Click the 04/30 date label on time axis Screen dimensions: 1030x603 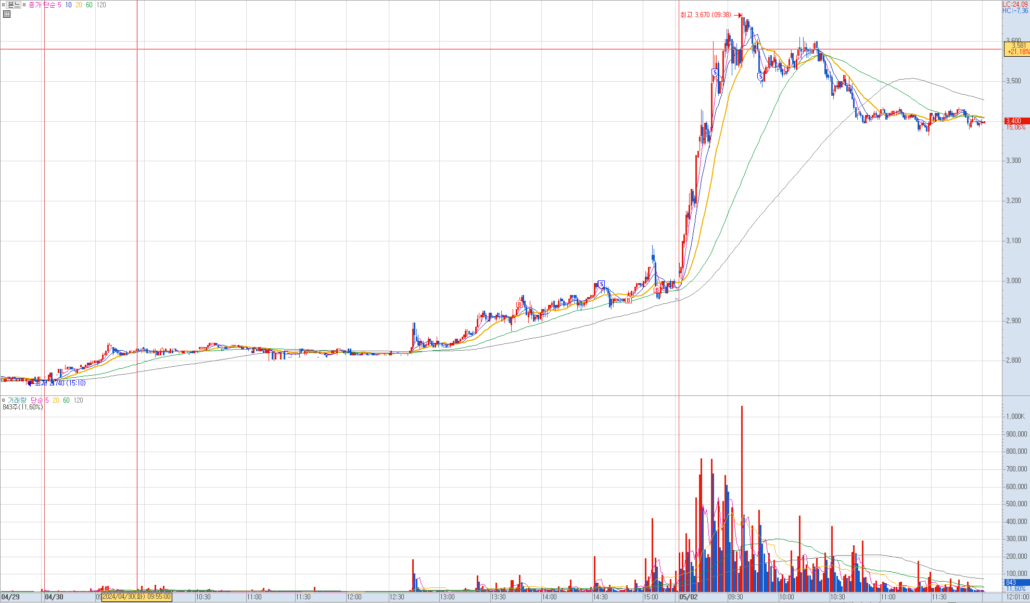(x=54, y=597)
